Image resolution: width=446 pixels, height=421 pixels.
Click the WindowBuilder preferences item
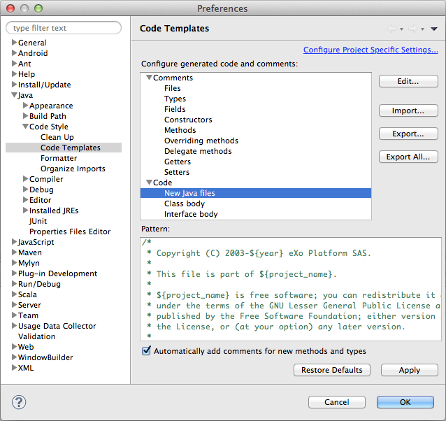coord(45,357)
